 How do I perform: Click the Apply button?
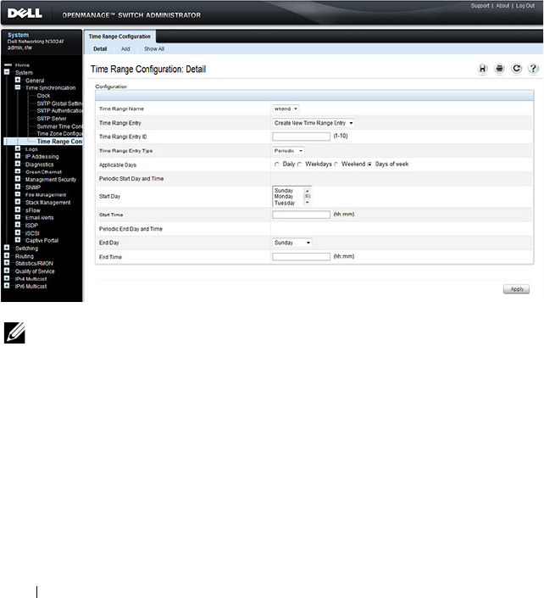516,289
